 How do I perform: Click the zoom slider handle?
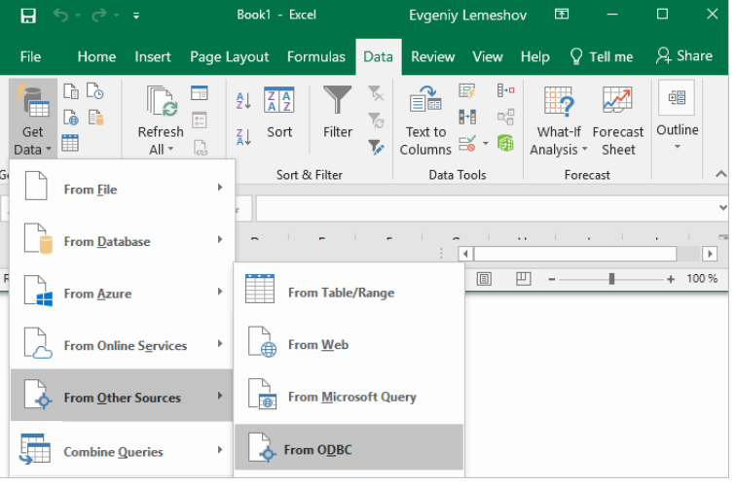611,279
